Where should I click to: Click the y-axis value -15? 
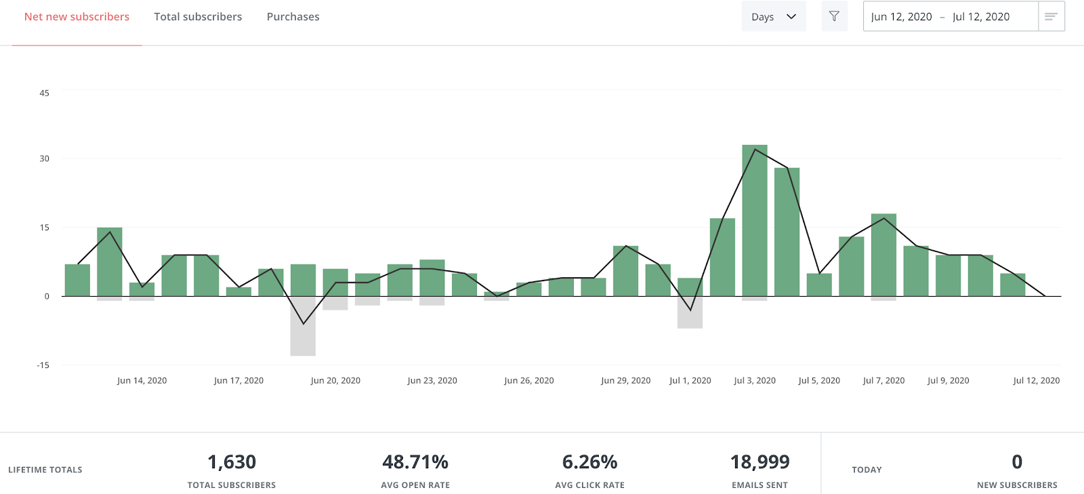[43, 365]
